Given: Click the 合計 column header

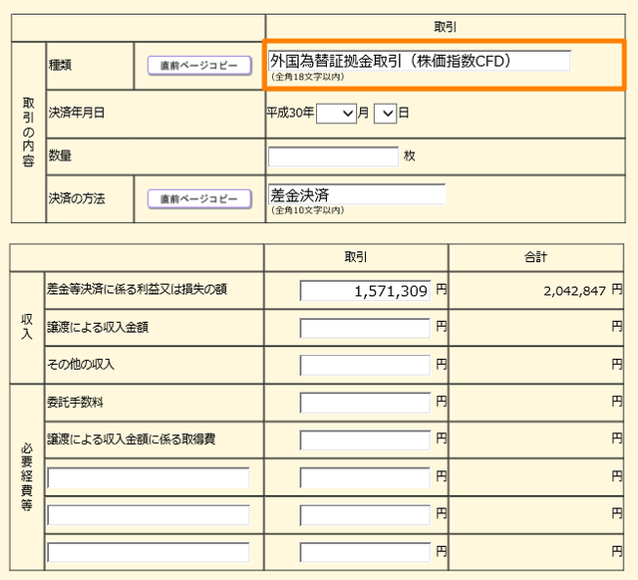Looking at the screenshot, I should tap(536, 257).
